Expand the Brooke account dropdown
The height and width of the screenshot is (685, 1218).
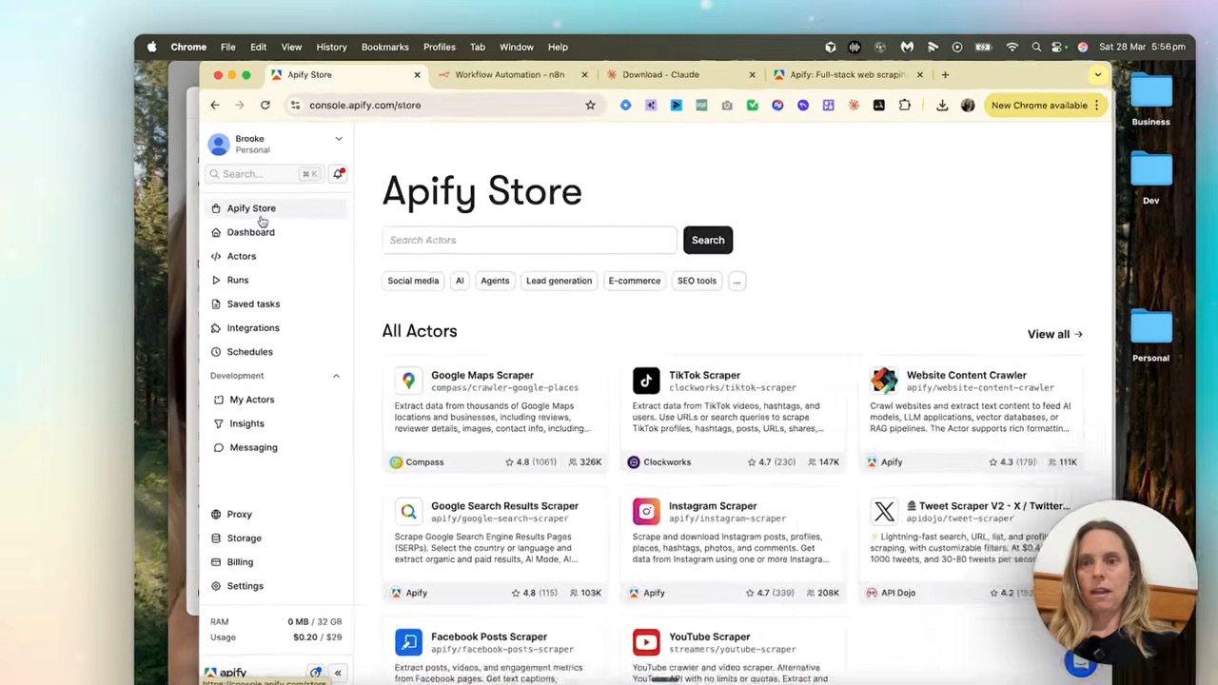pyautogui.click(x=338, y=139)
